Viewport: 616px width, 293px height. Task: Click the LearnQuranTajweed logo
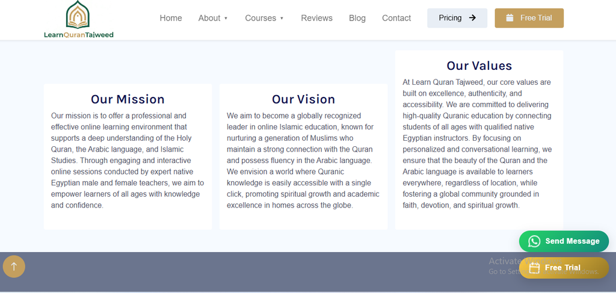coord(79,20)
